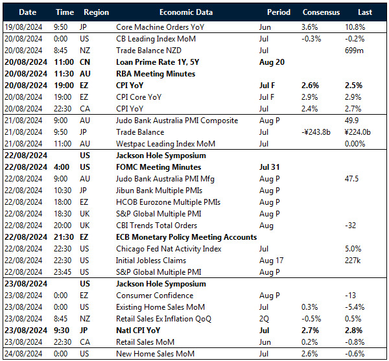Click the 227k last value
This screenshot has height=361, width=389.
pyautogui.click(x=352, y=260)
